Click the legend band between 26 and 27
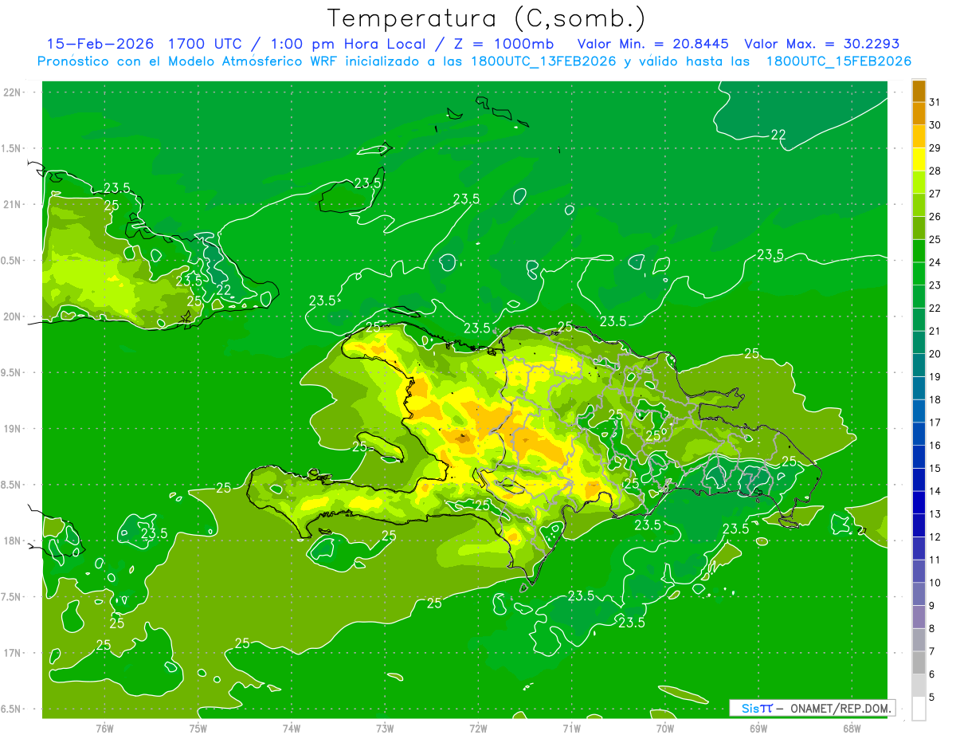Screen dimensions: 956x739 pos(919,205)
